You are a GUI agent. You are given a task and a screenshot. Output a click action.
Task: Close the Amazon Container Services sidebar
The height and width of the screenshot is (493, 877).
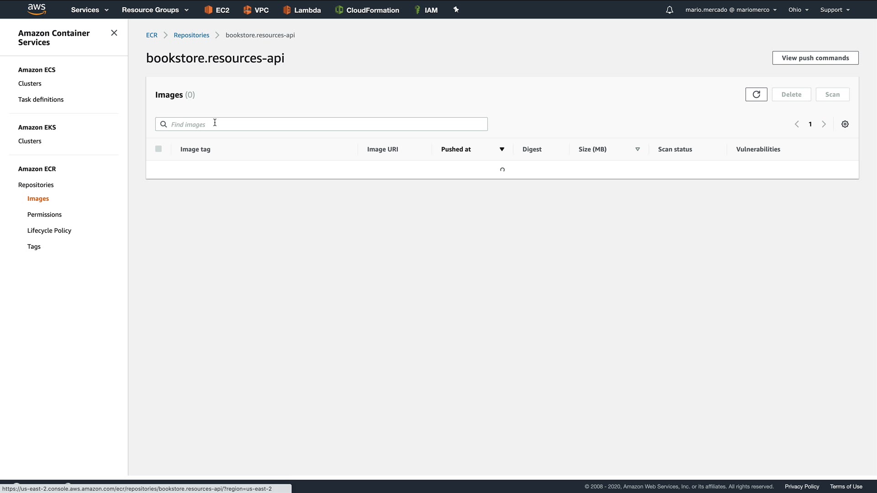(114, 33)
